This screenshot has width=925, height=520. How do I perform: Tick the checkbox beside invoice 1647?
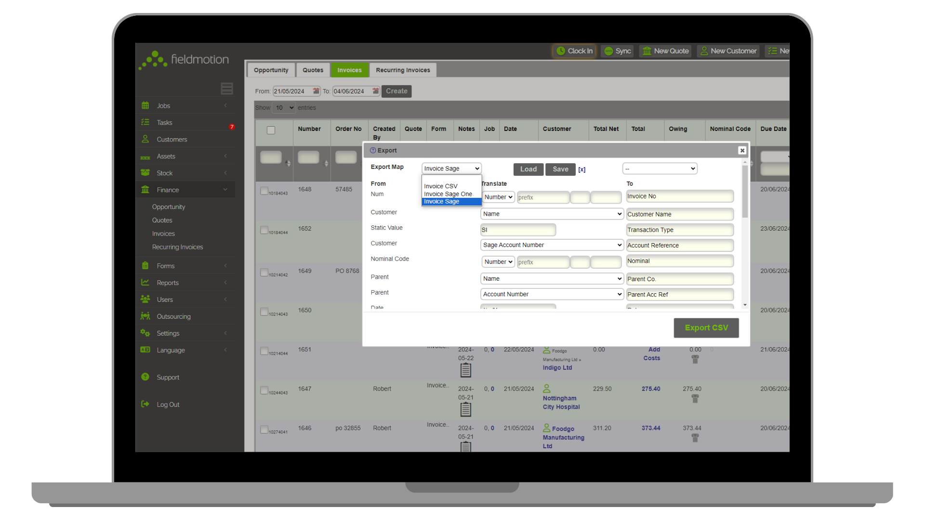(264, 390)
